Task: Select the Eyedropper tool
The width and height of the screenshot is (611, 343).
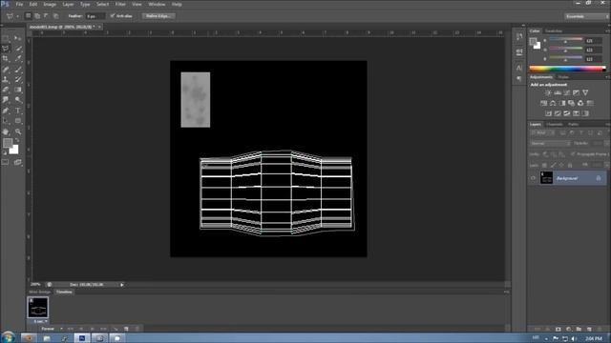Action: point(18,59)
